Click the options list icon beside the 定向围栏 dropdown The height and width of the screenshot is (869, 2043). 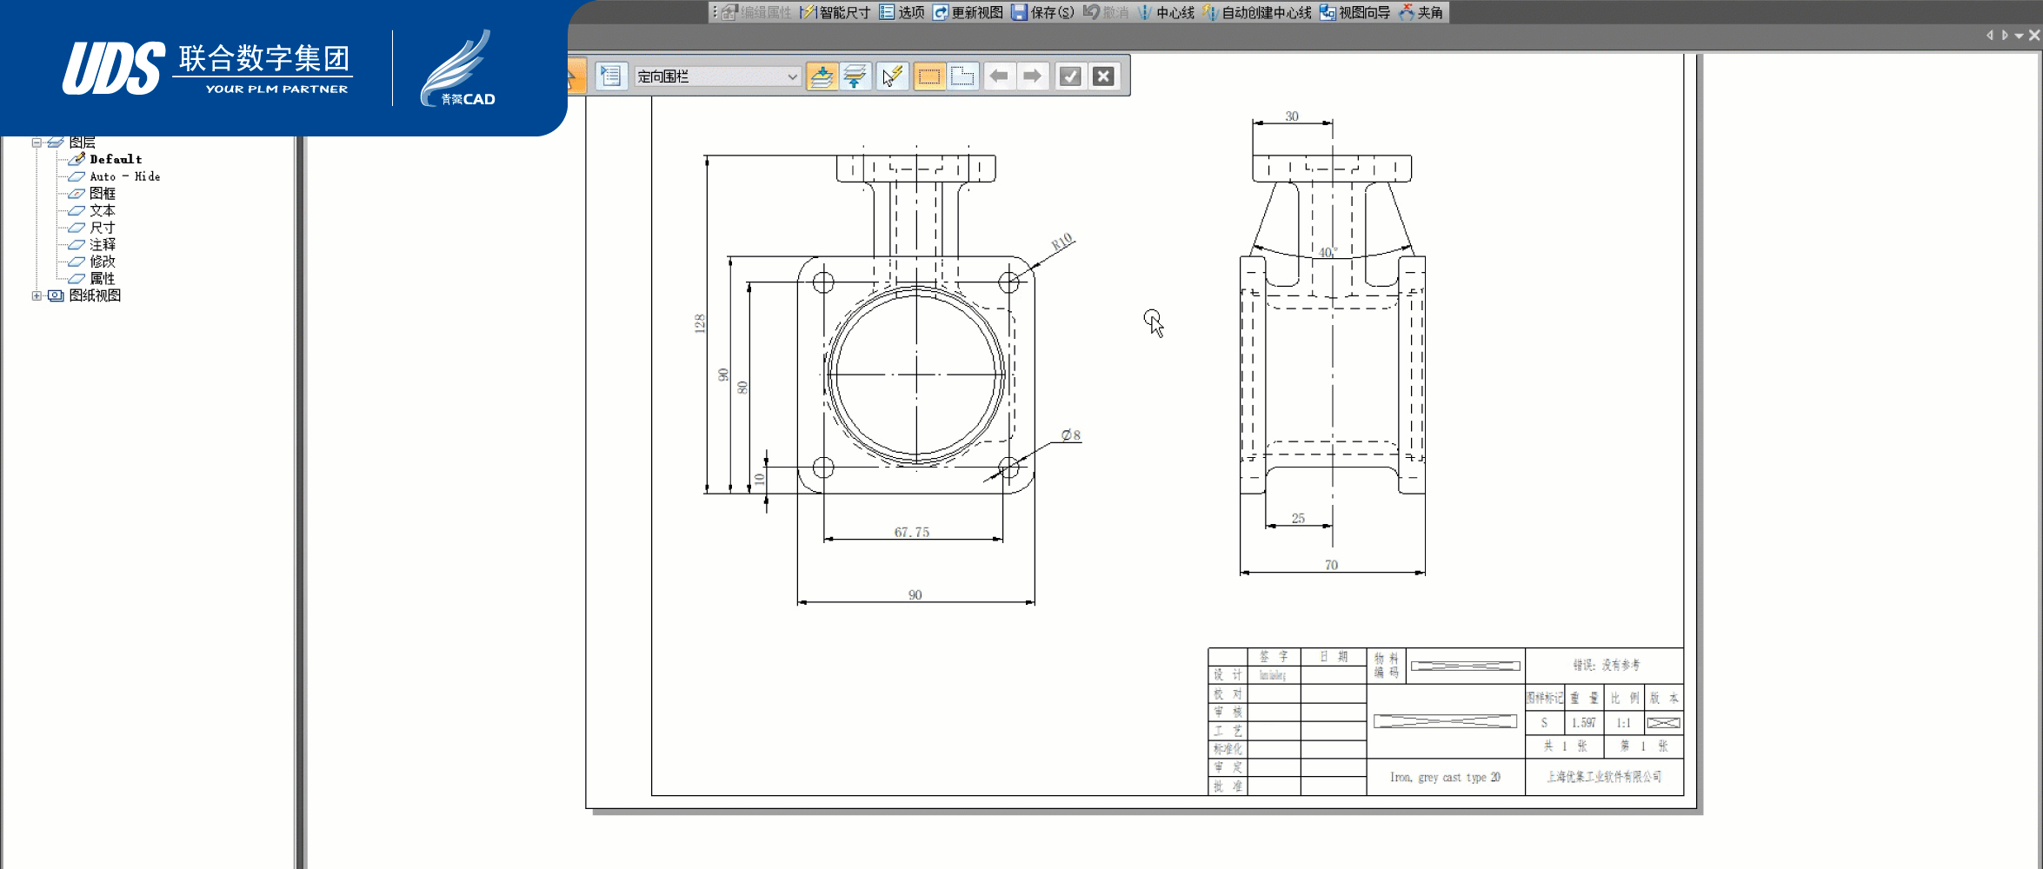[611, 76]
